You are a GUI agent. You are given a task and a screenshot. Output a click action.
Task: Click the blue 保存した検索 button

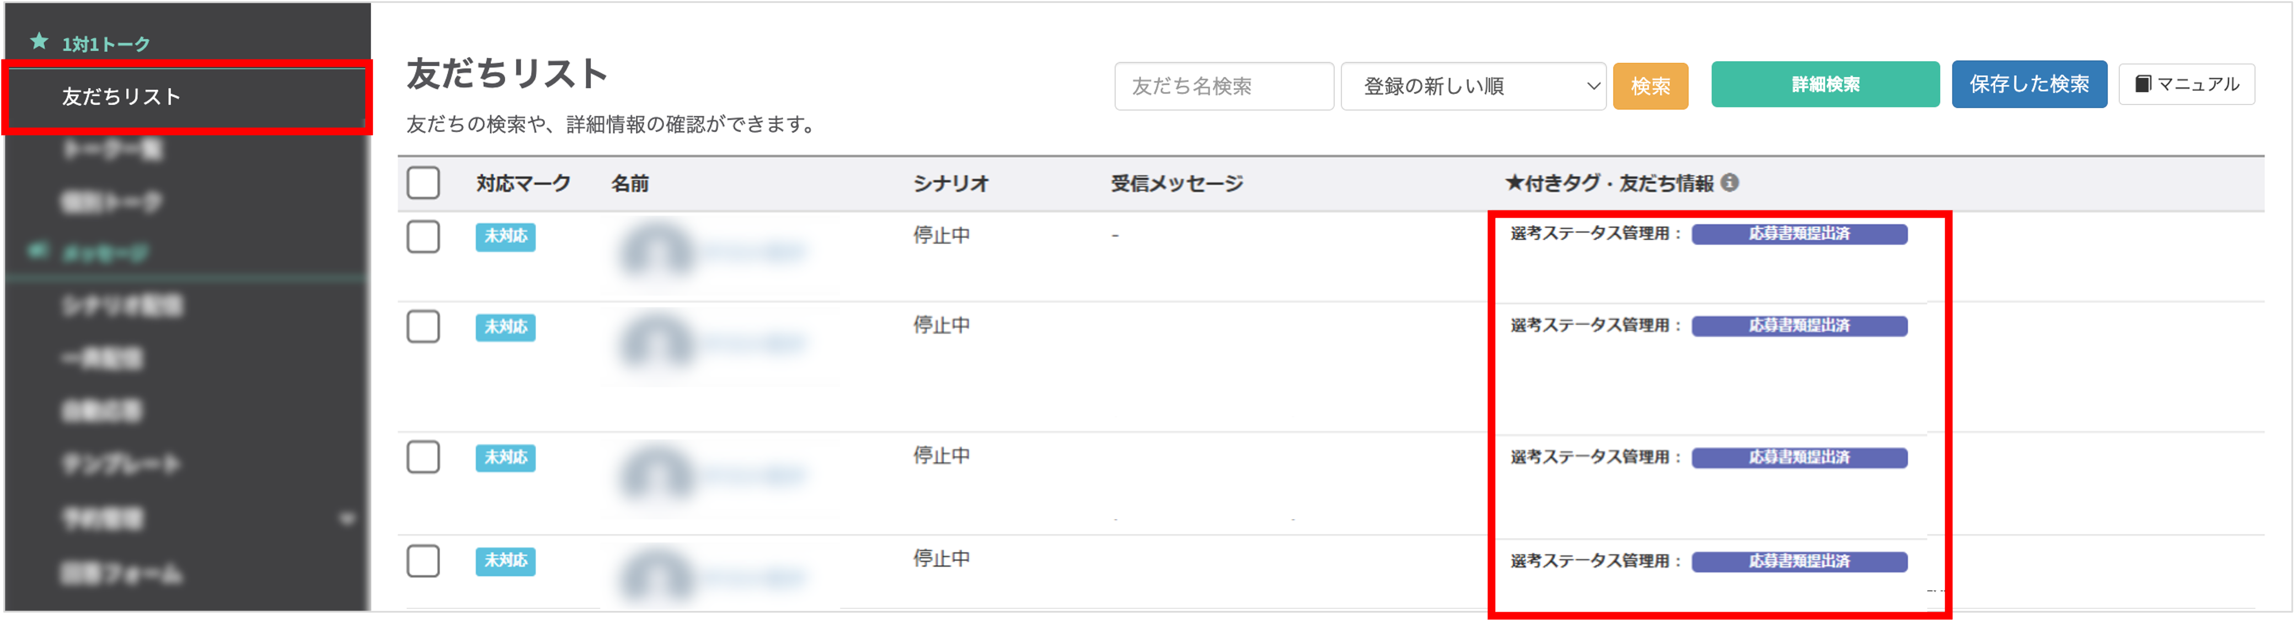pos(2029,84)
